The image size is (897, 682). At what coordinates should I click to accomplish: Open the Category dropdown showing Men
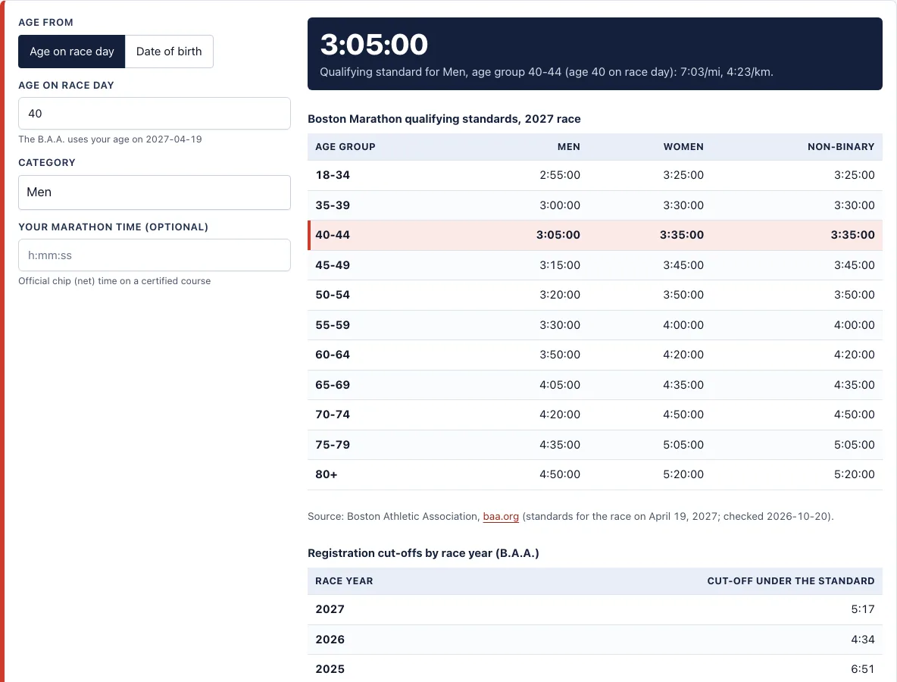pyautogui.click(x=155, y=192)
